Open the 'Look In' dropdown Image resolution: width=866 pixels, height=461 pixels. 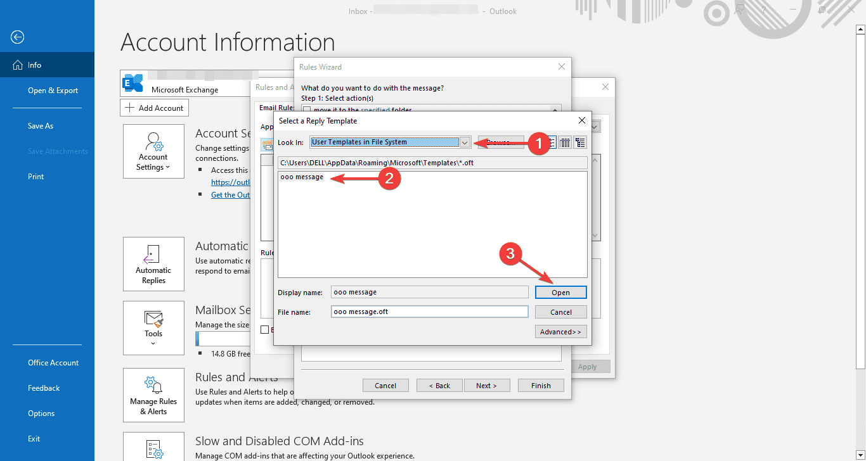465,142
